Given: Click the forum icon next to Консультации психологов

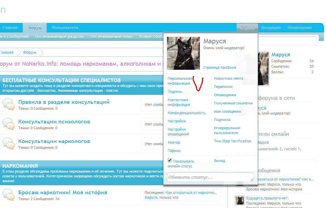Looking at the screenshot, I should (8, 124).
